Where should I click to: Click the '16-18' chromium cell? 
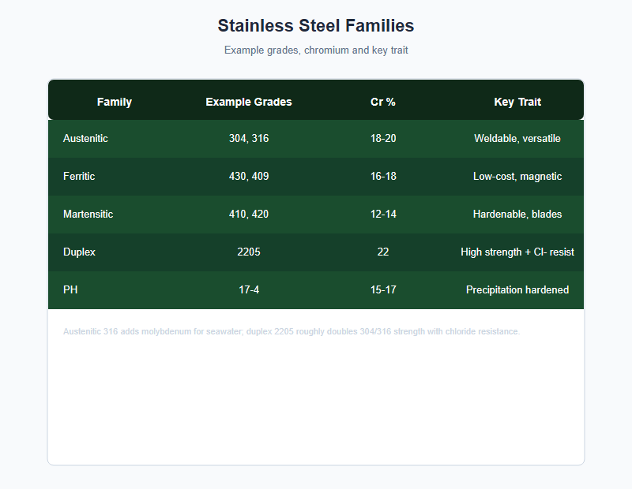[383, 177]
